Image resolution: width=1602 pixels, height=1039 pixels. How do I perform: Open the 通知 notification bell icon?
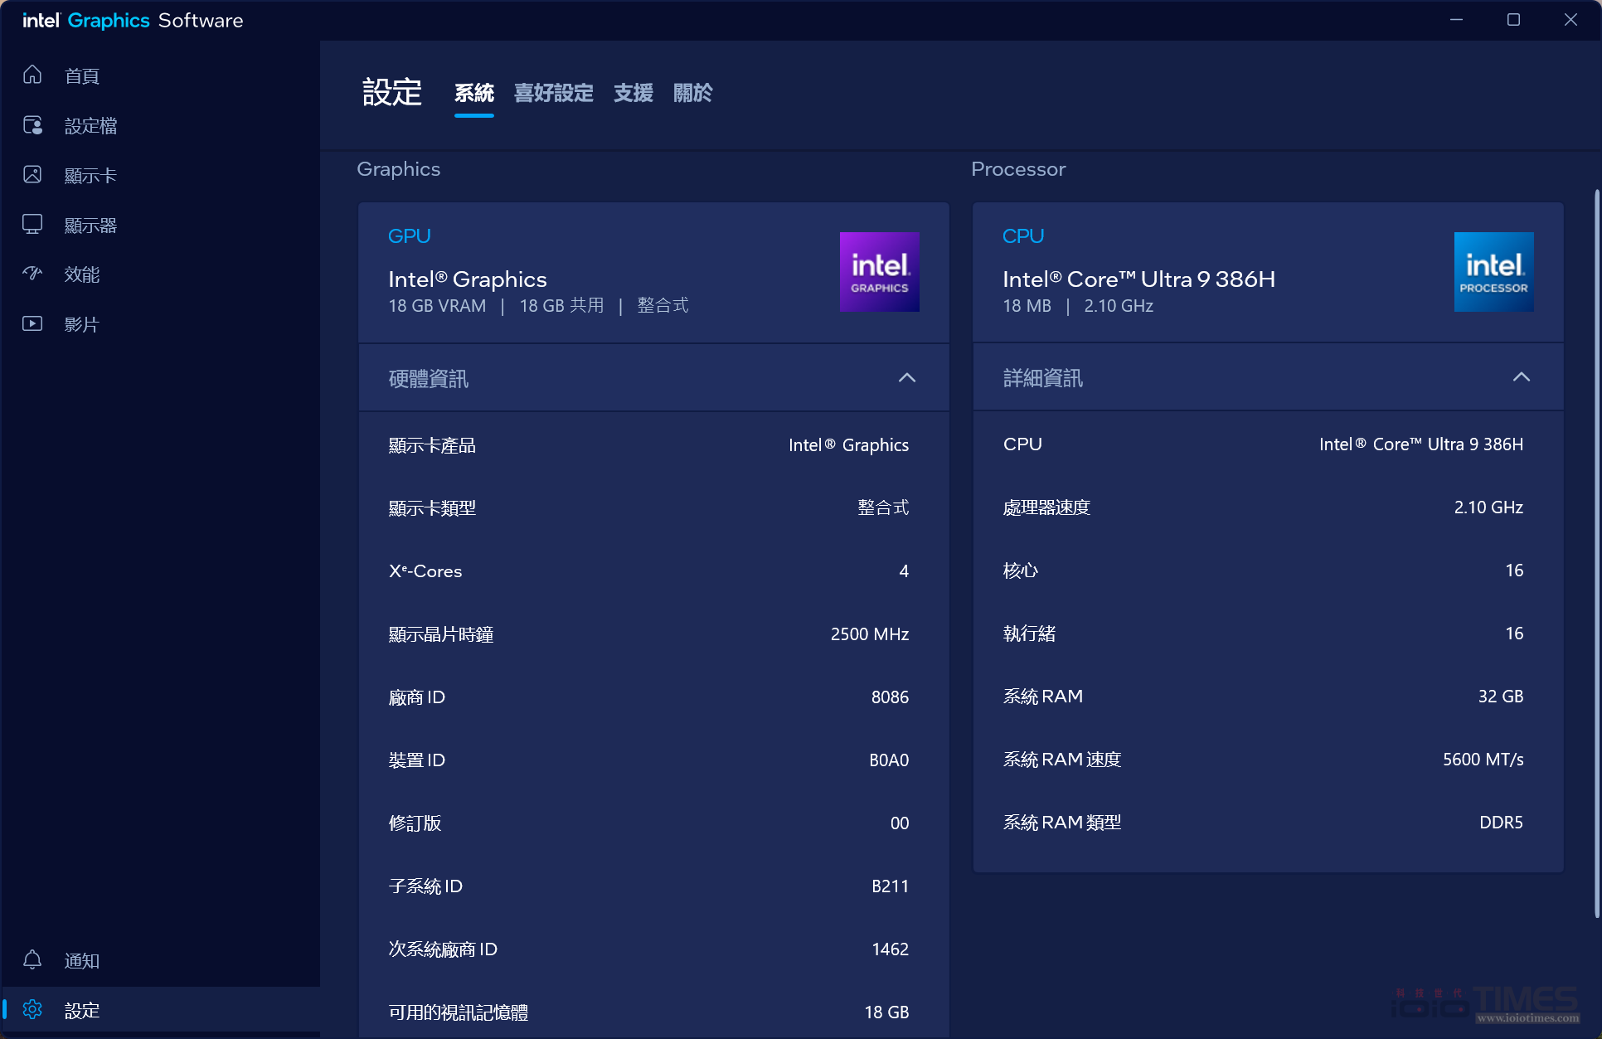click(32, 960)
